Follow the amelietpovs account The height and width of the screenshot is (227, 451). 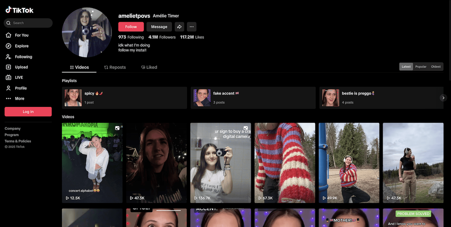pyautogui.click(x=131, y=27)
